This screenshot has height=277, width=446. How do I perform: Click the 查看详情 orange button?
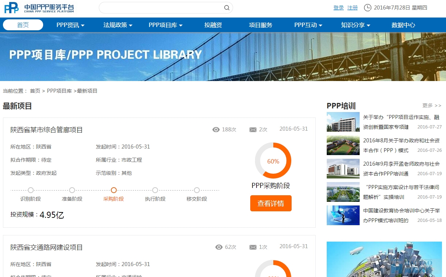271,203
